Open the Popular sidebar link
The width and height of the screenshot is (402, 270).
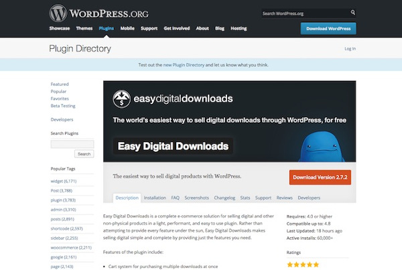pyautogui.click(x=58, y=91)
